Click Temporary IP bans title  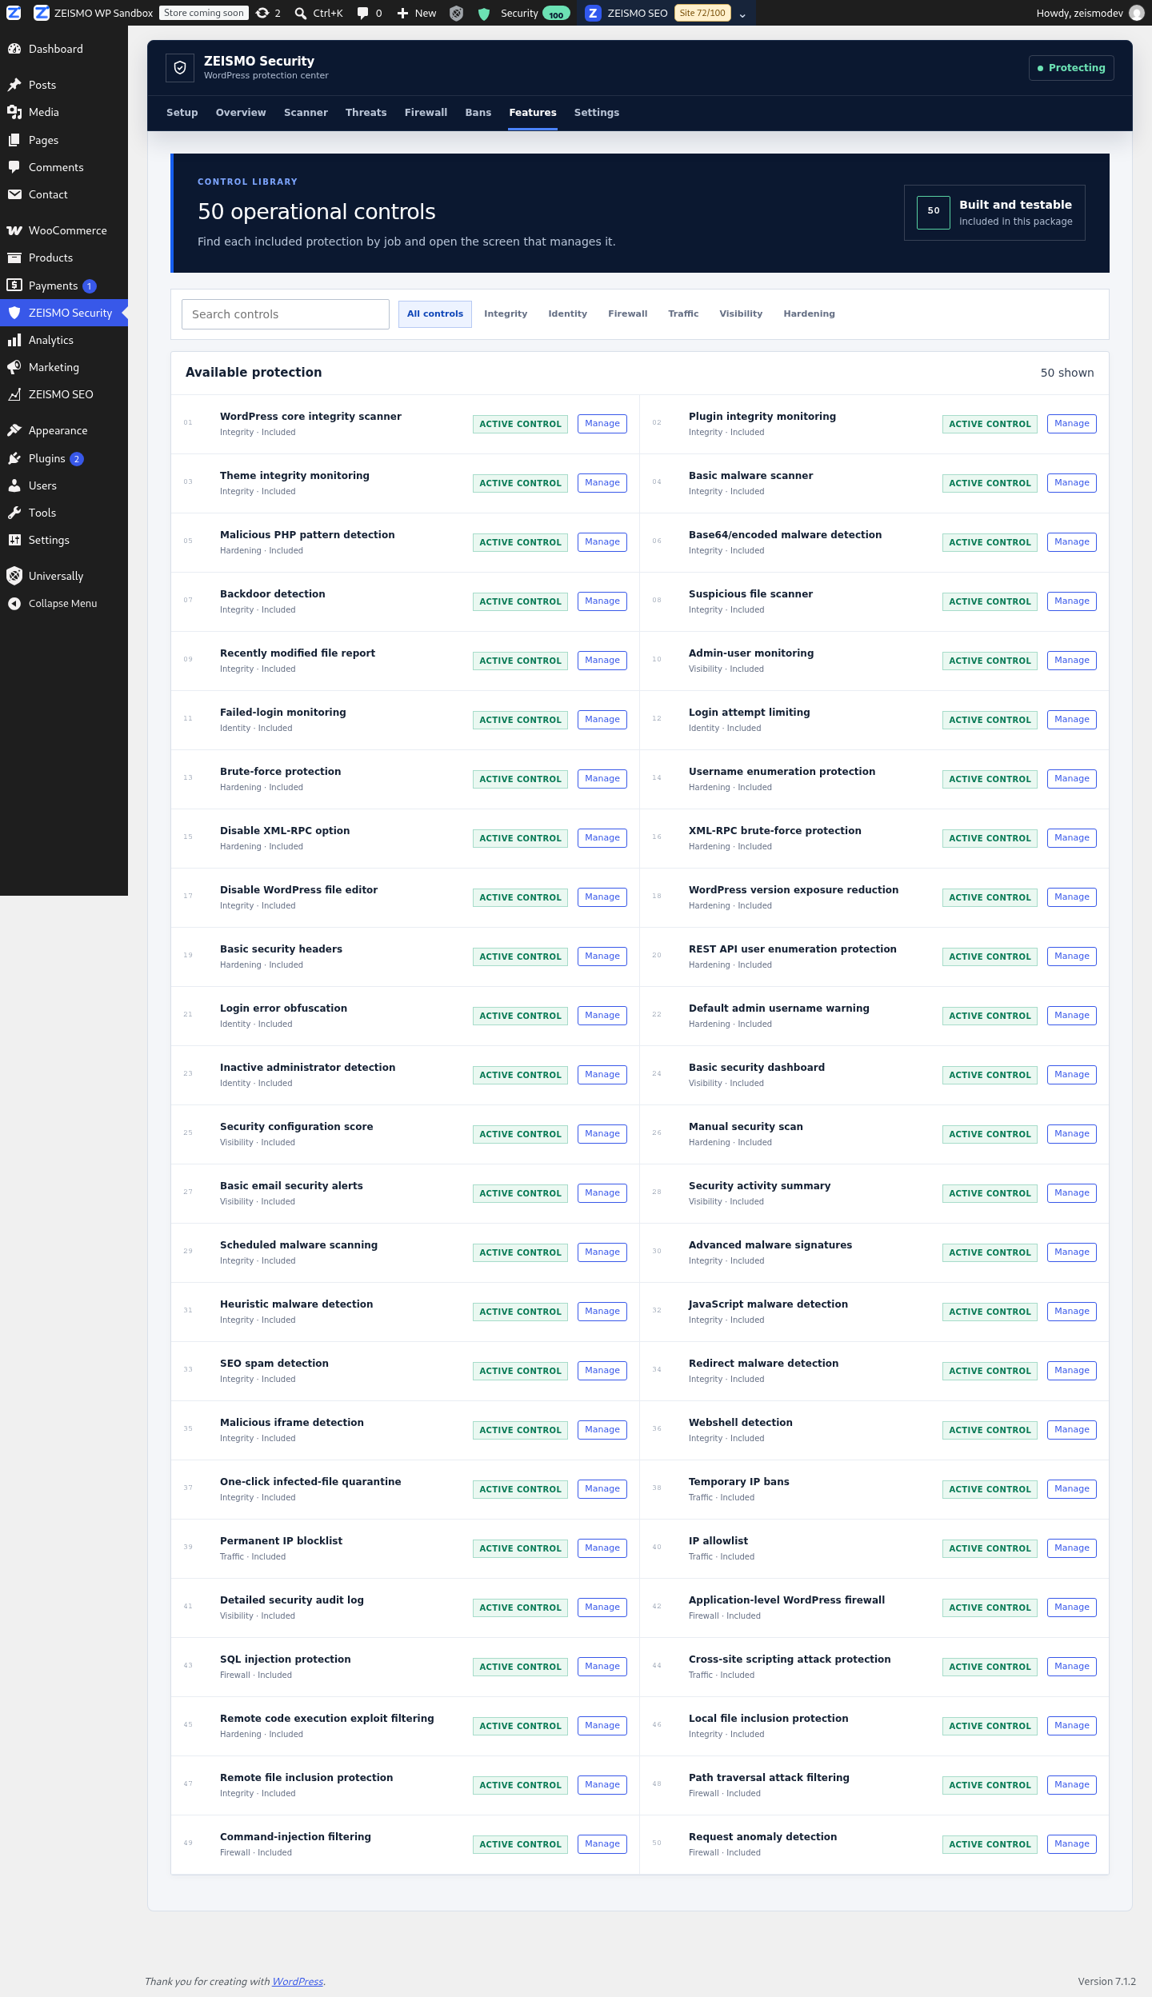(739, 1481)
